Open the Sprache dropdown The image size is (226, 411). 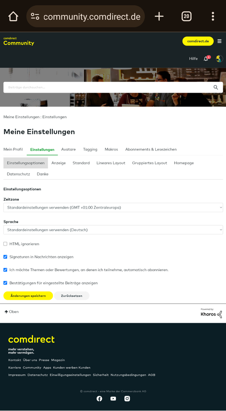[x=113, y=230]
